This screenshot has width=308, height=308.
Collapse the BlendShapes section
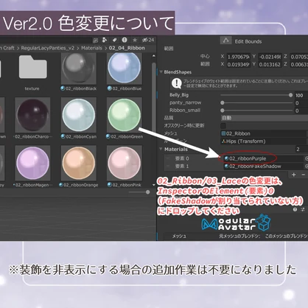pyautogui.click(x=161, y=72)
